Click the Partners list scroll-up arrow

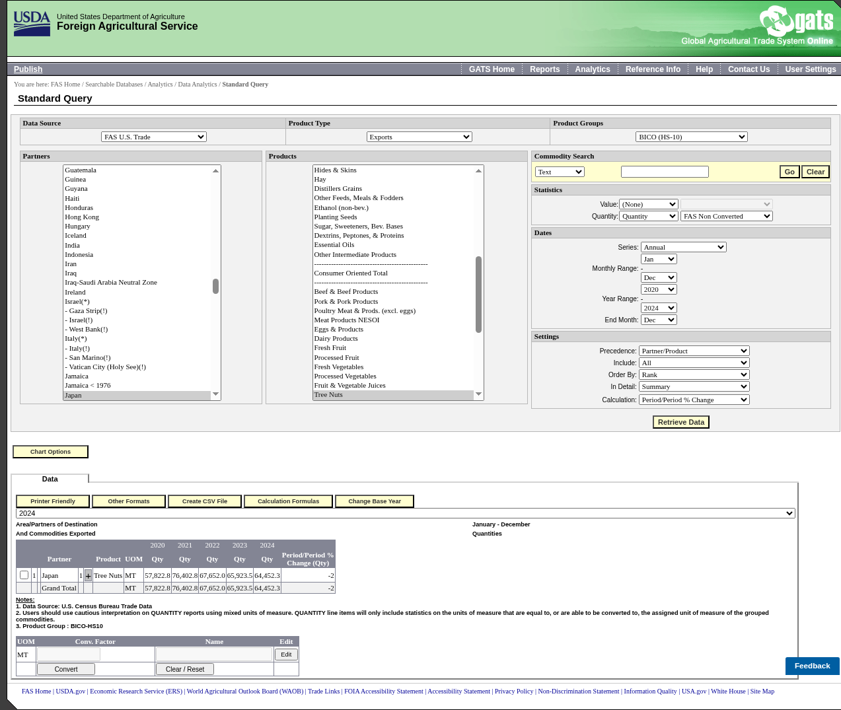point(215,170)
